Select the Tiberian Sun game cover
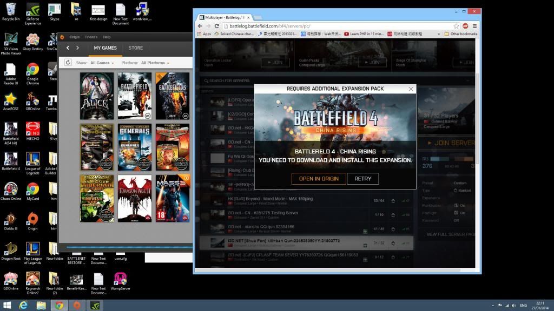Screen dimensions: 554x311 coord(97,199)
